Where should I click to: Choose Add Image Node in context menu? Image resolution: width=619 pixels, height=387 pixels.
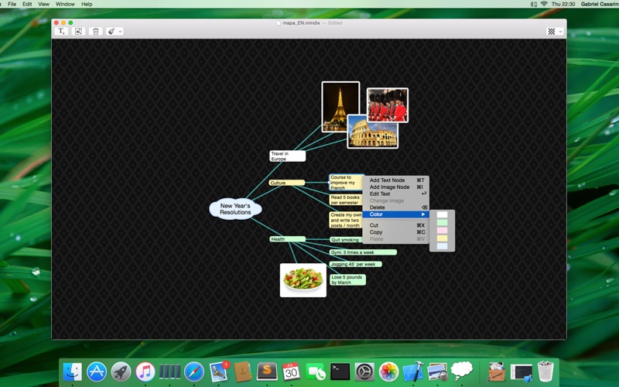click(395, 187)
